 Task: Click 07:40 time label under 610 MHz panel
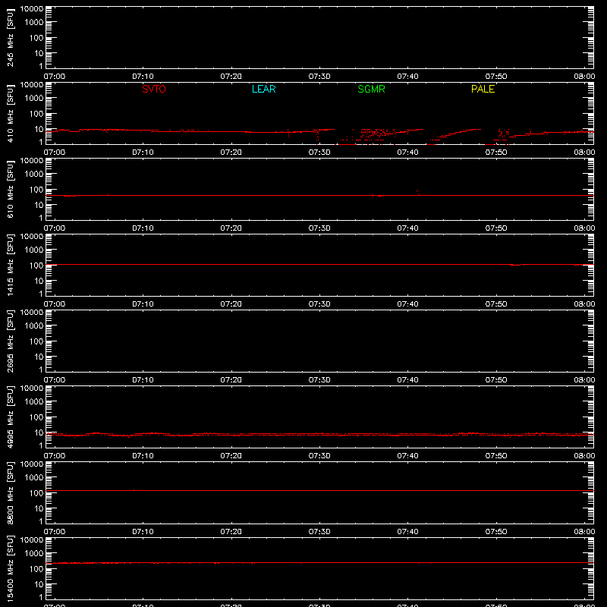[407, 228]
